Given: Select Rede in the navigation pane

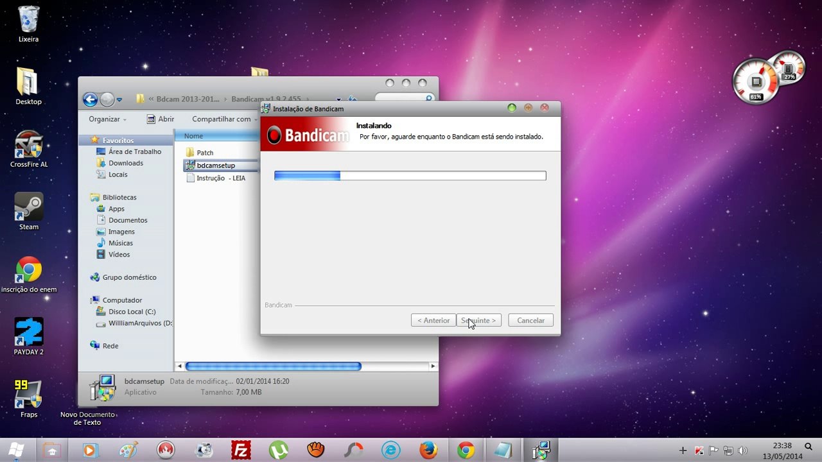Looking at the screenshot, I should 110,346.
